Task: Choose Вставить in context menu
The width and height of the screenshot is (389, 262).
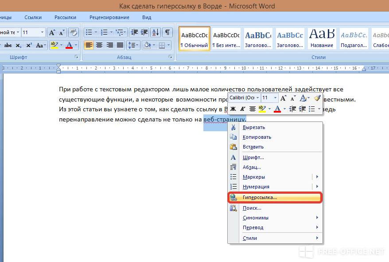Action: pos(275,147)
